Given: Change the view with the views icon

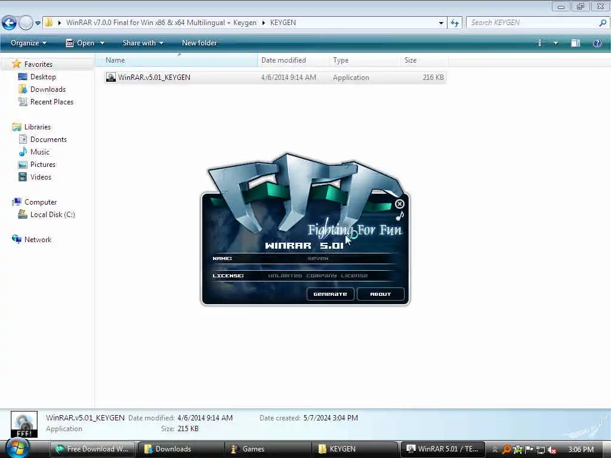Looking at the screenshot, I should 541,43.
